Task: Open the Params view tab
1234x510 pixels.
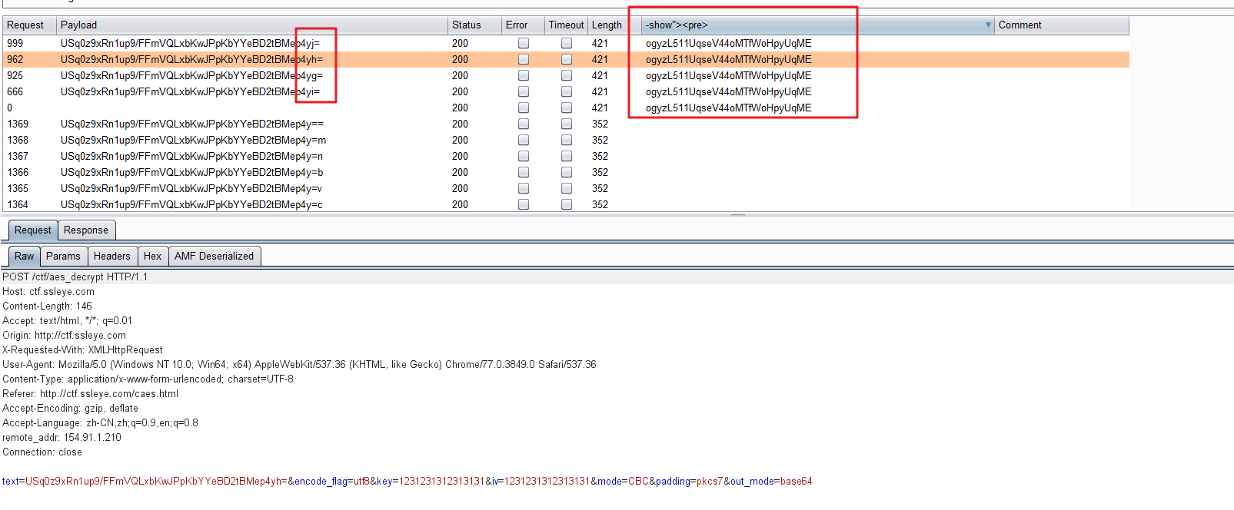Action: 63,257
